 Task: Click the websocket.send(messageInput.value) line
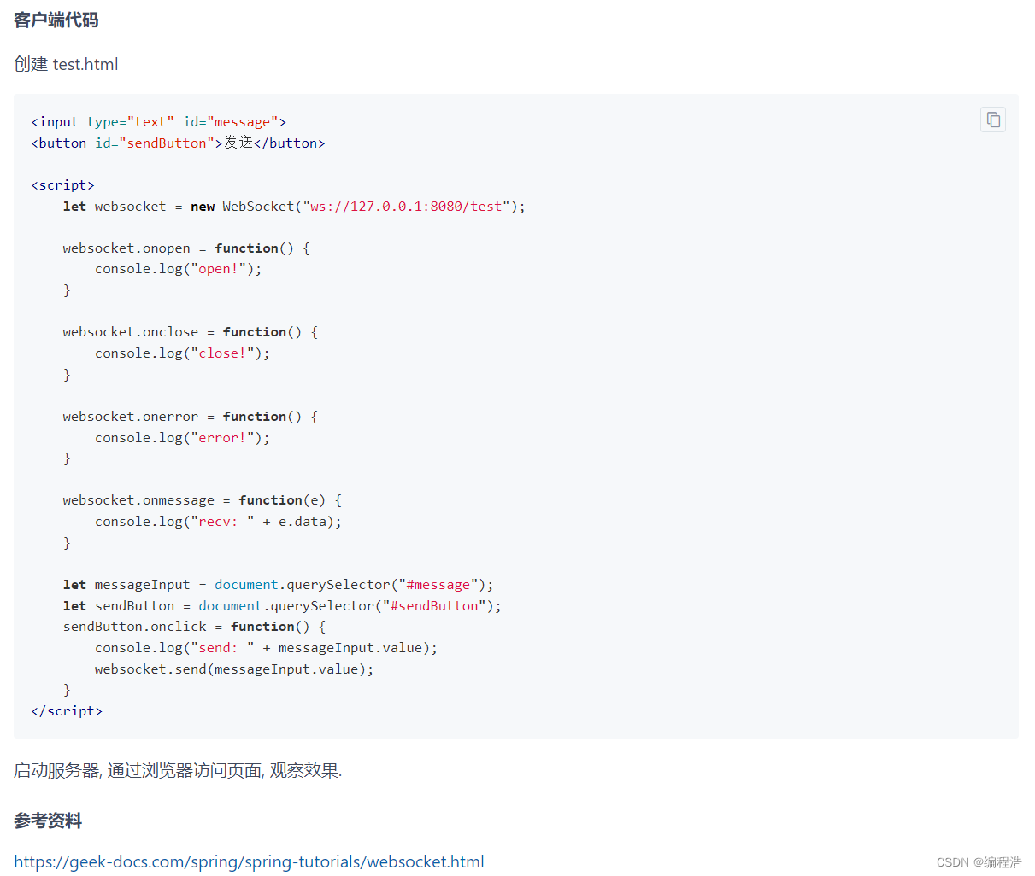click(x=234, y=669)
